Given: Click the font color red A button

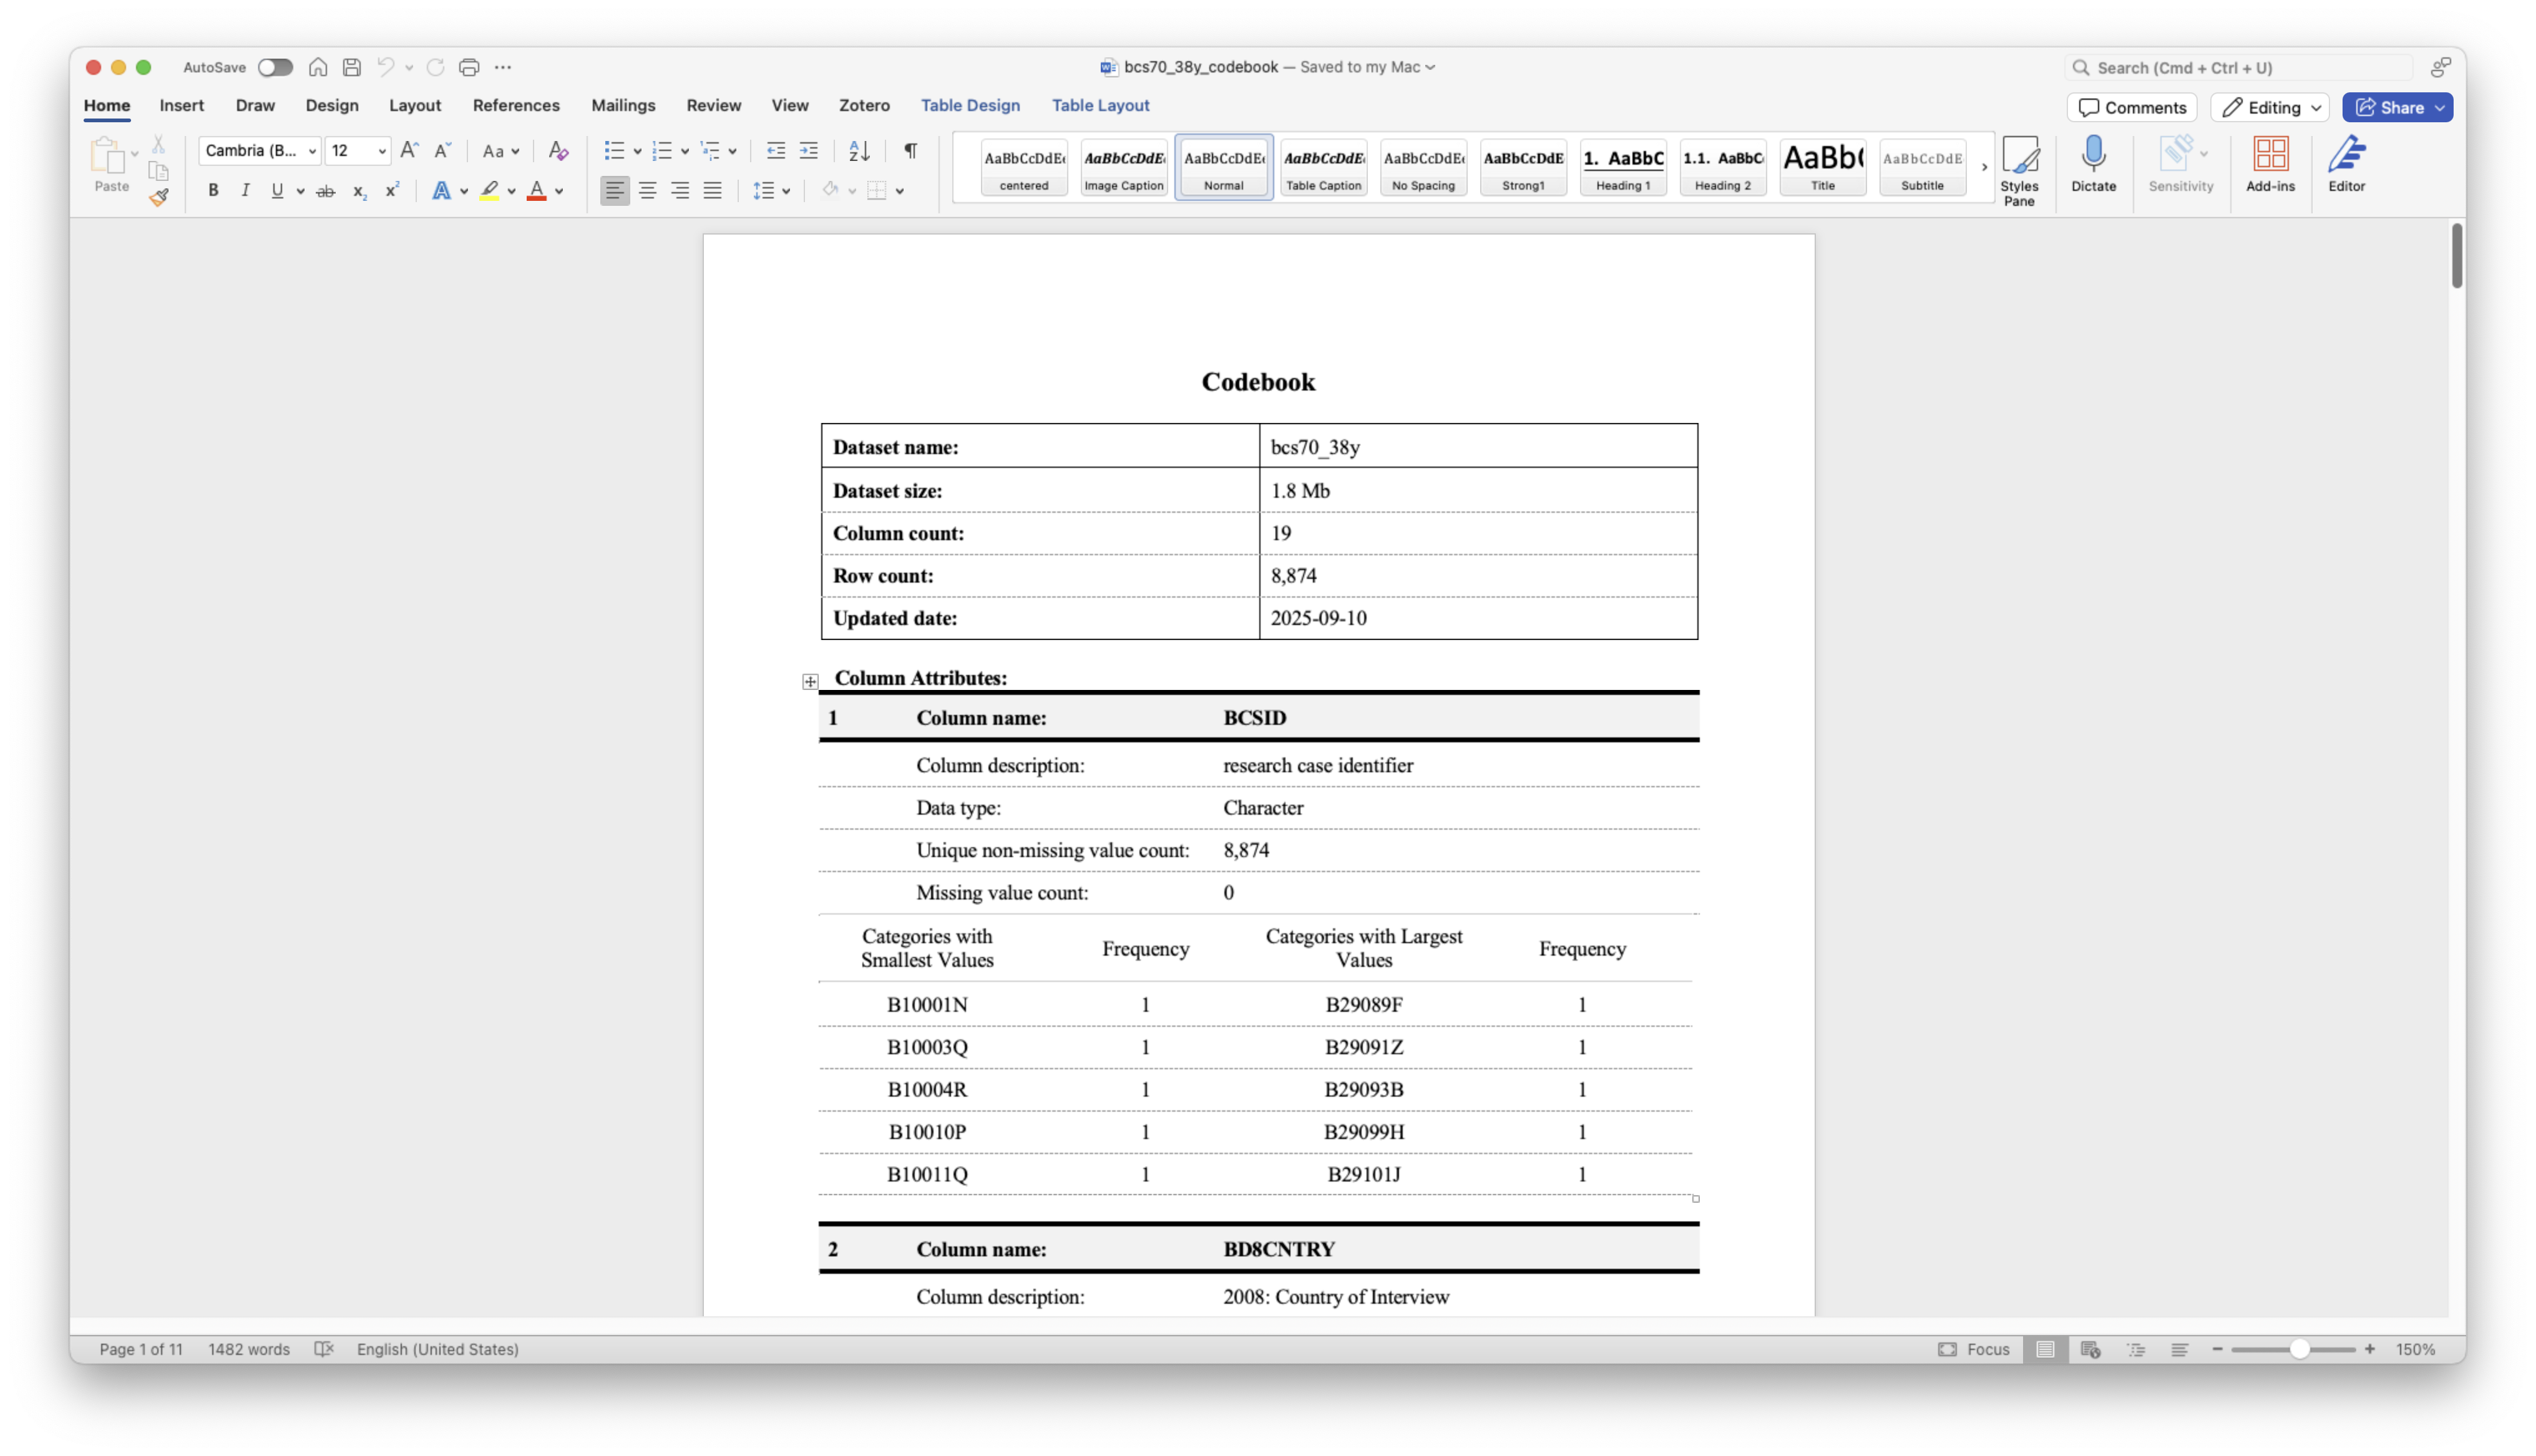Looking at the screenshot, I should coord(537,191).
